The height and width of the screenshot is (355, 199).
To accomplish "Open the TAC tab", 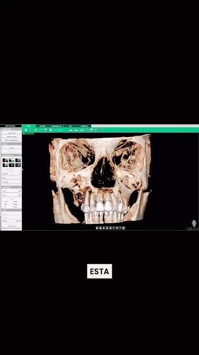I will coord(70,126).
